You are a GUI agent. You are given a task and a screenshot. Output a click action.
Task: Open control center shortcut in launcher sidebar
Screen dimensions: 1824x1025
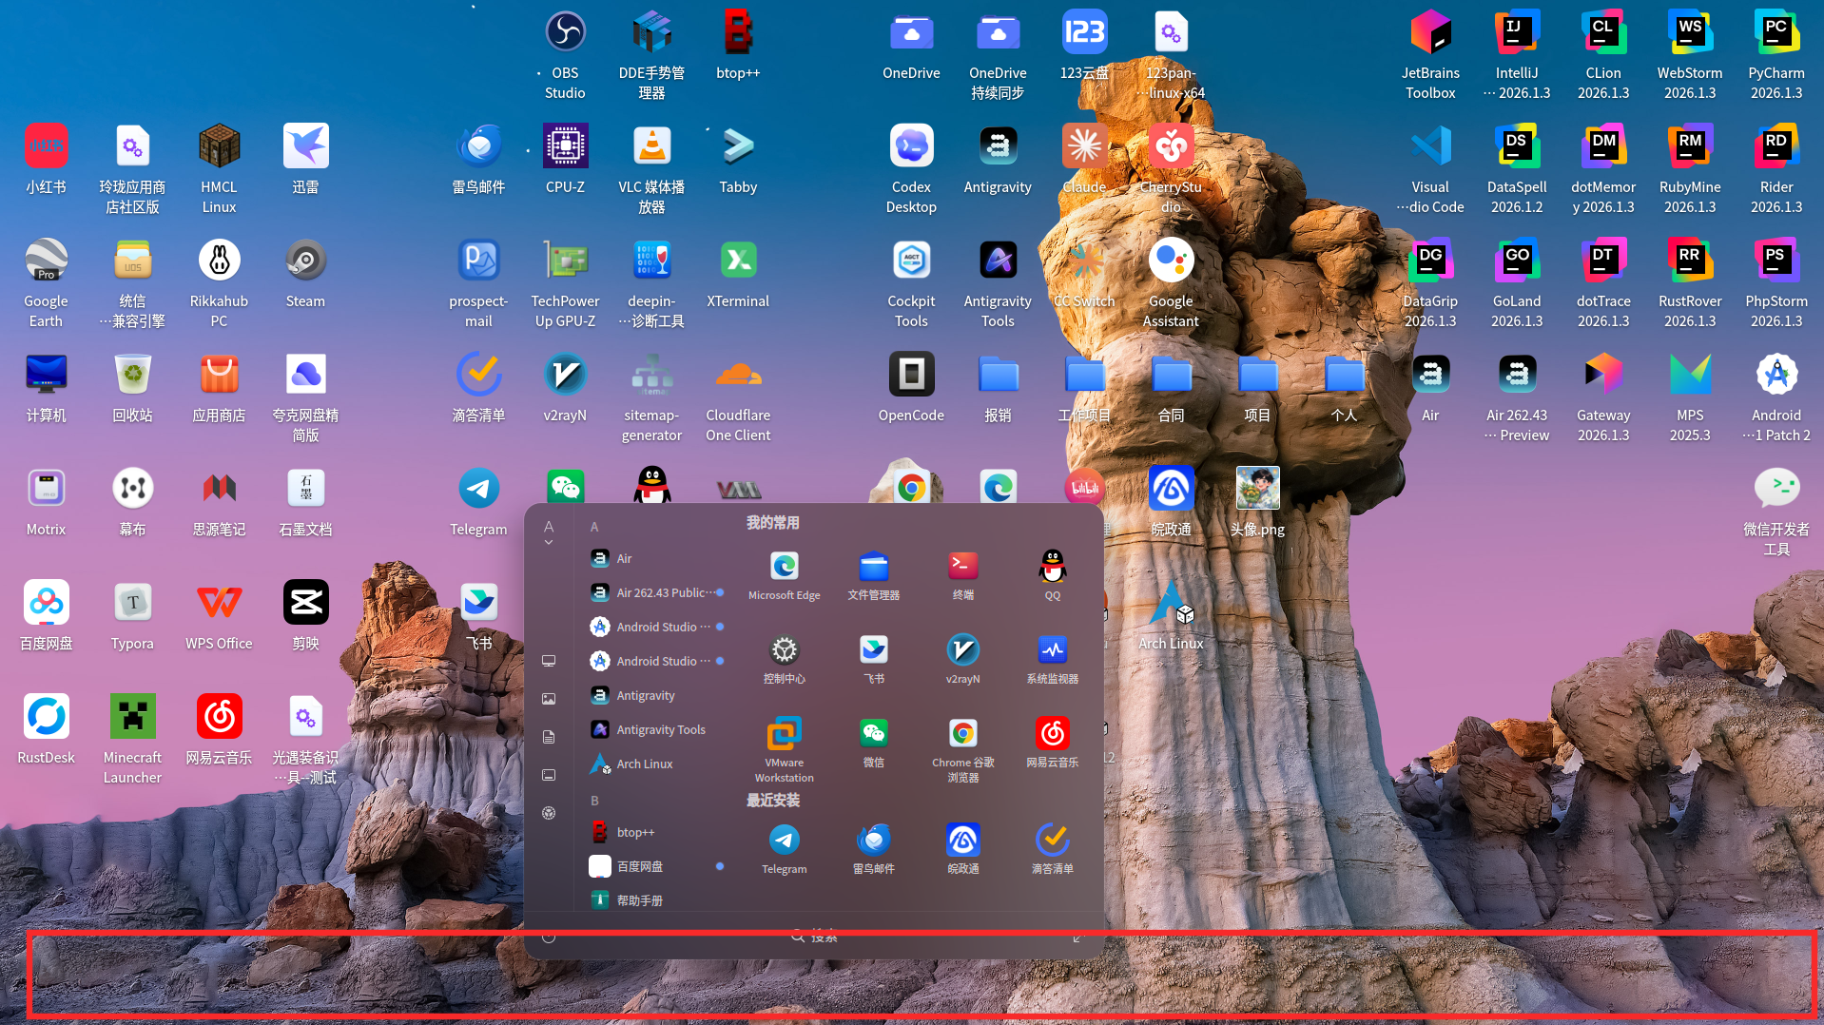pyautogui.click(x=549, y=813)
